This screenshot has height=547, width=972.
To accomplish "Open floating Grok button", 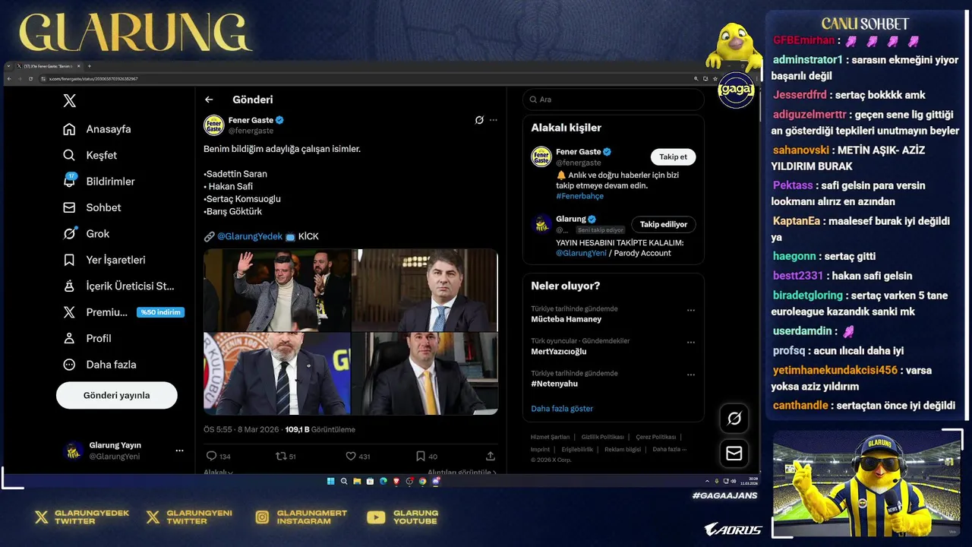I will click(734, 419).
